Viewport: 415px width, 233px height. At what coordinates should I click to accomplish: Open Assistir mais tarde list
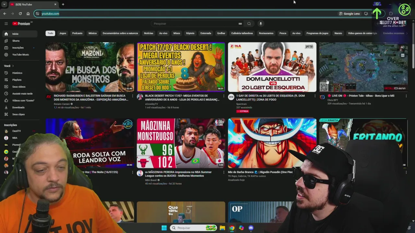pyautogui.click(x=19, y=94)
